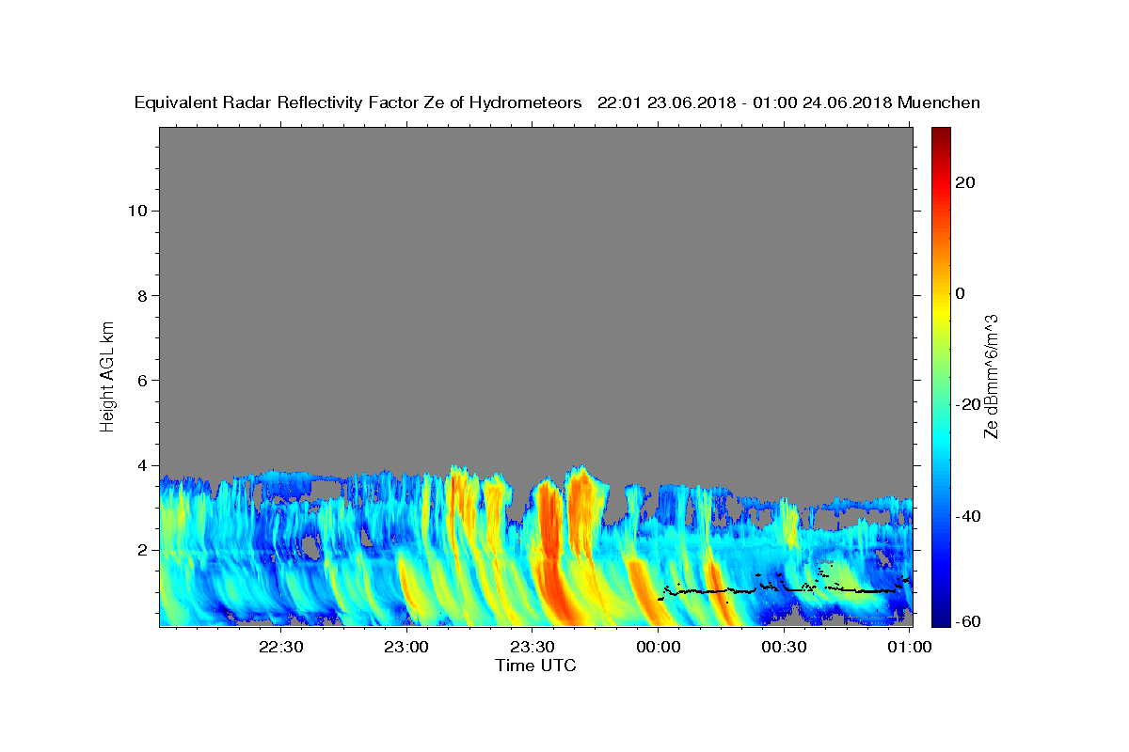Screen dimensions: 1129x752
Task: Click the '00:30' time tick label
Action: point(784,647)
